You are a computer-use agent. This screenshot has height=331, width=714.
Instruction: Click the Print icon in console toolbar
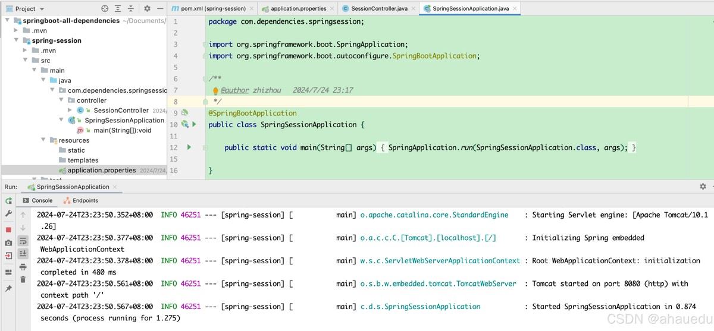click(23, 267)
